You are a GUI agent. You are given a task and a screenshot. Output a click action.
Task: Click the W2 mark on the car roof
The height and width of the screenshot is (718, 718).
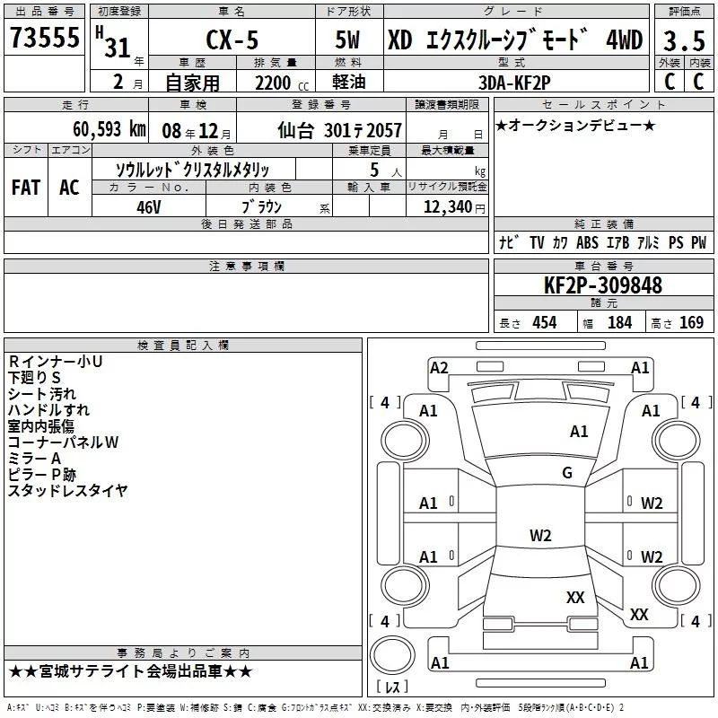pyautogui.click(x=539, y=536)
